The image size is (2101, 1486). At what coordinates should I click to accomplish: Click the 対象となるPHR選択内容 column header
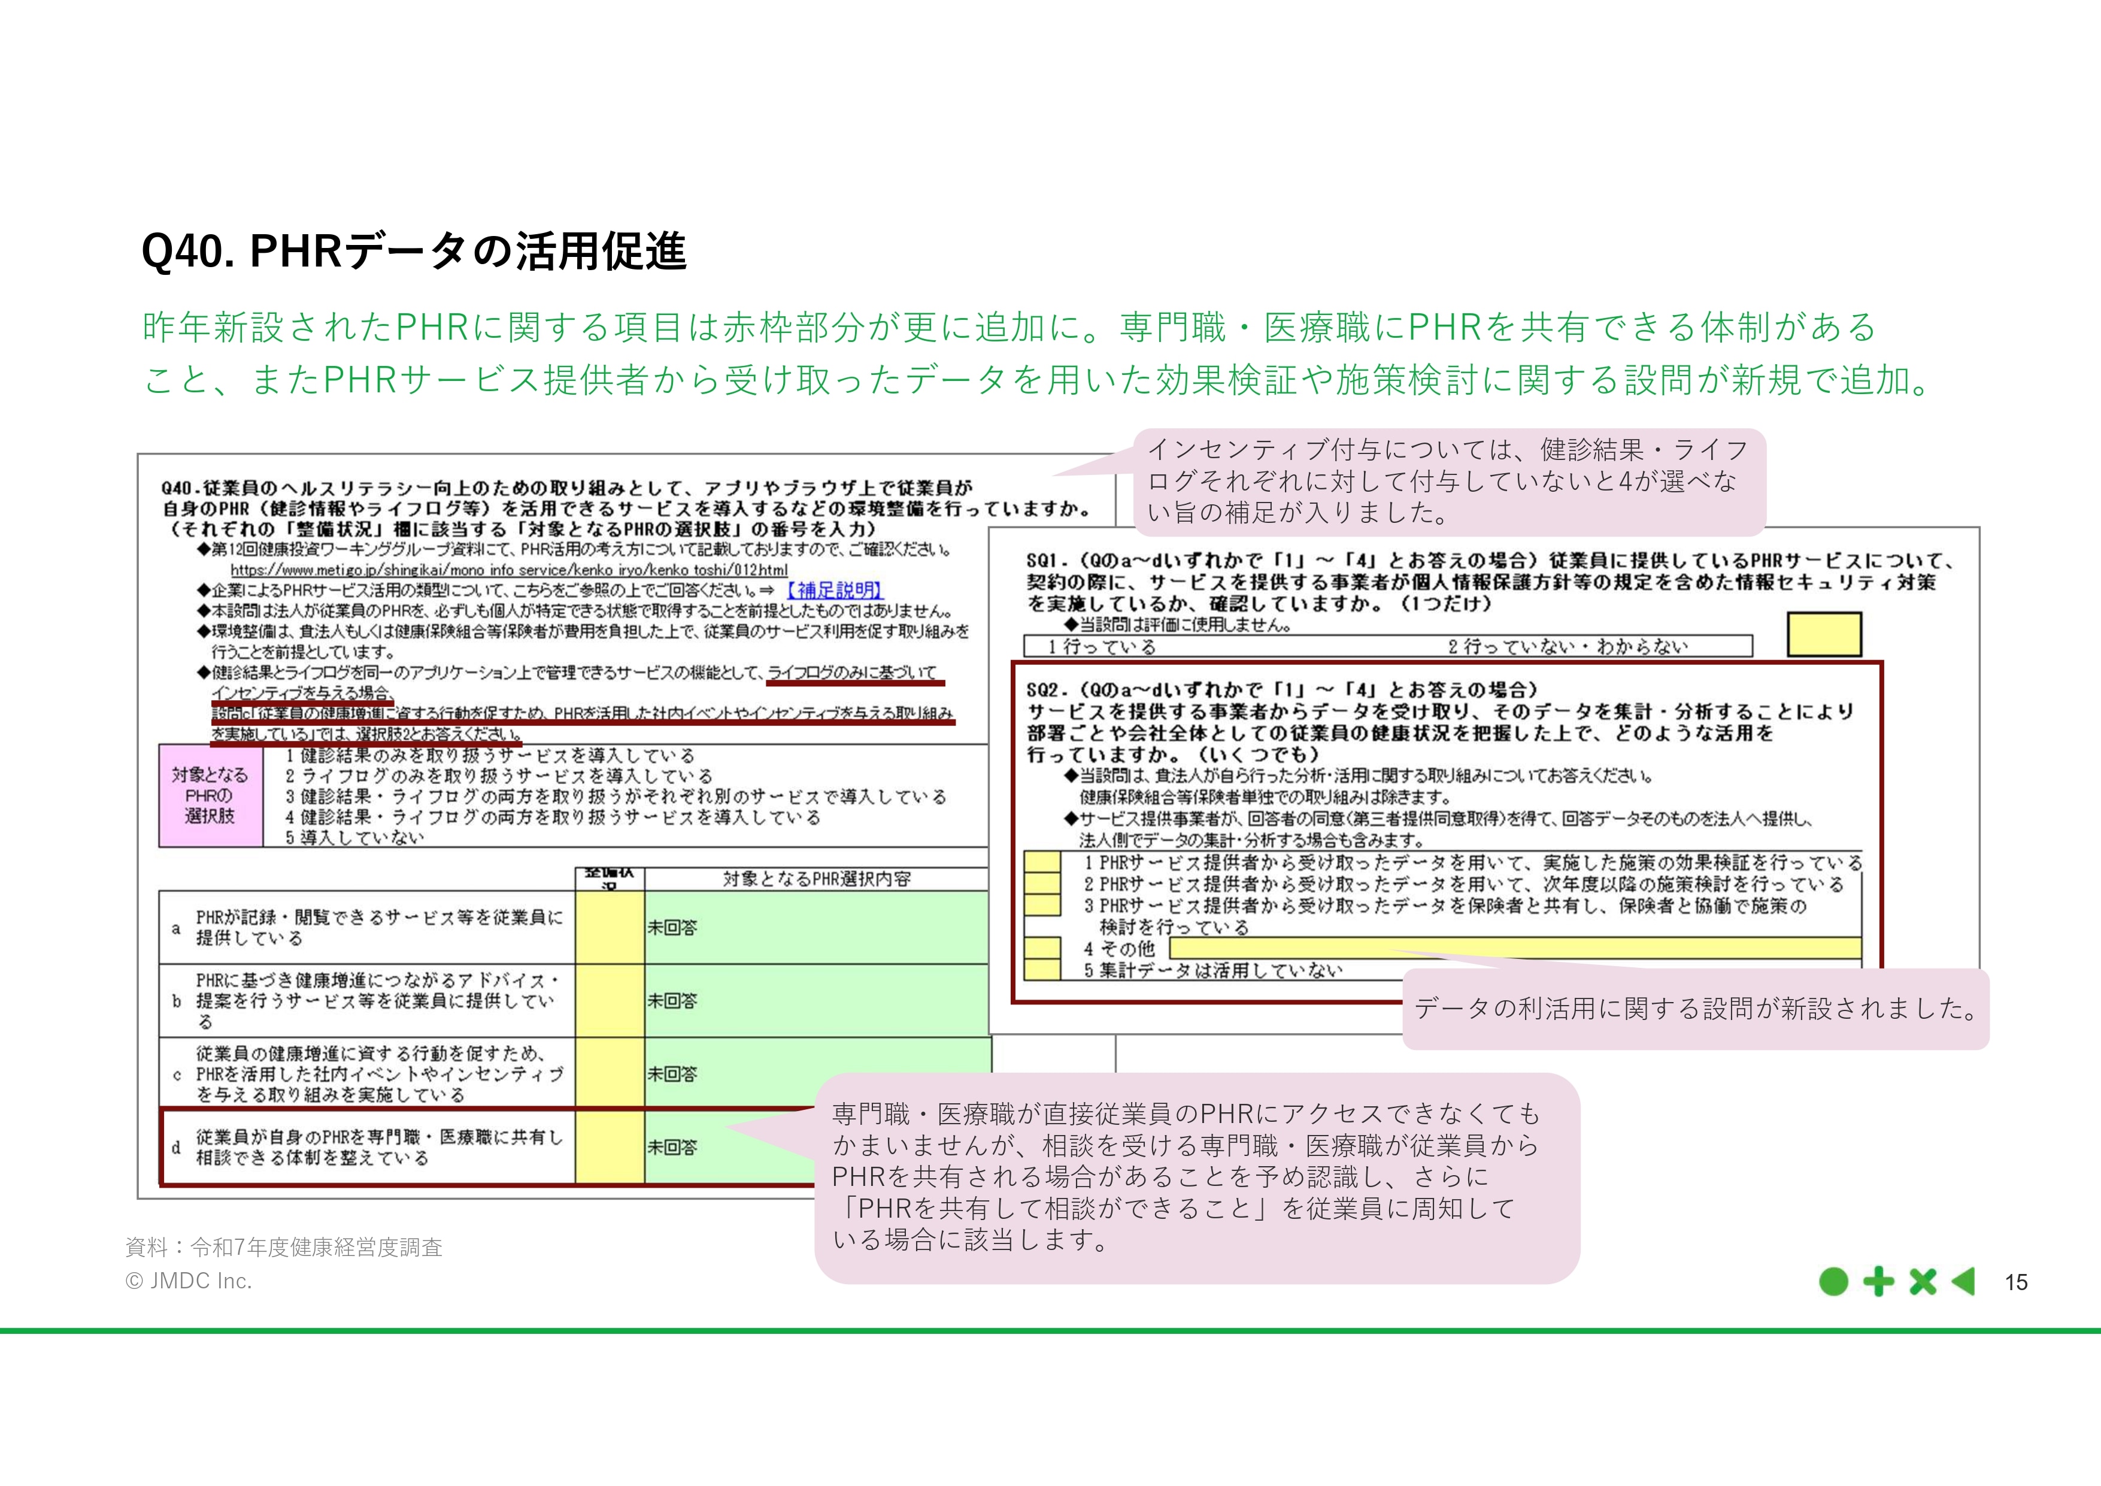[x=816, y=879]
